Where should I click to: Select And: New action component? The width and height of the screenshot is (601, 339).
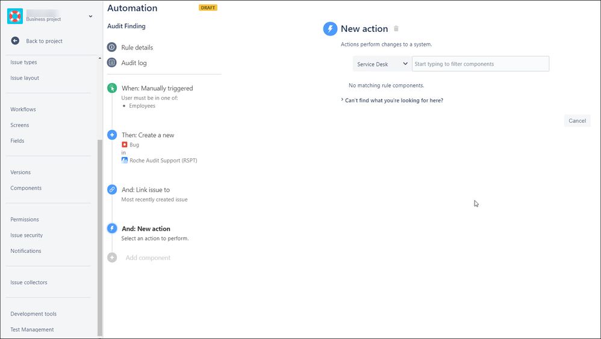[x=146, y=229]
